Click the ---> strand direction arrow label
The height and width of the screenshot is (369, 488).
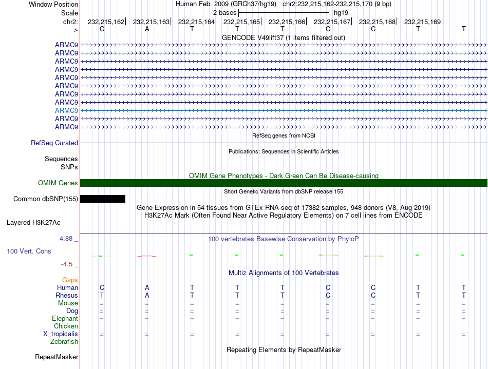[x=73, y=30]
